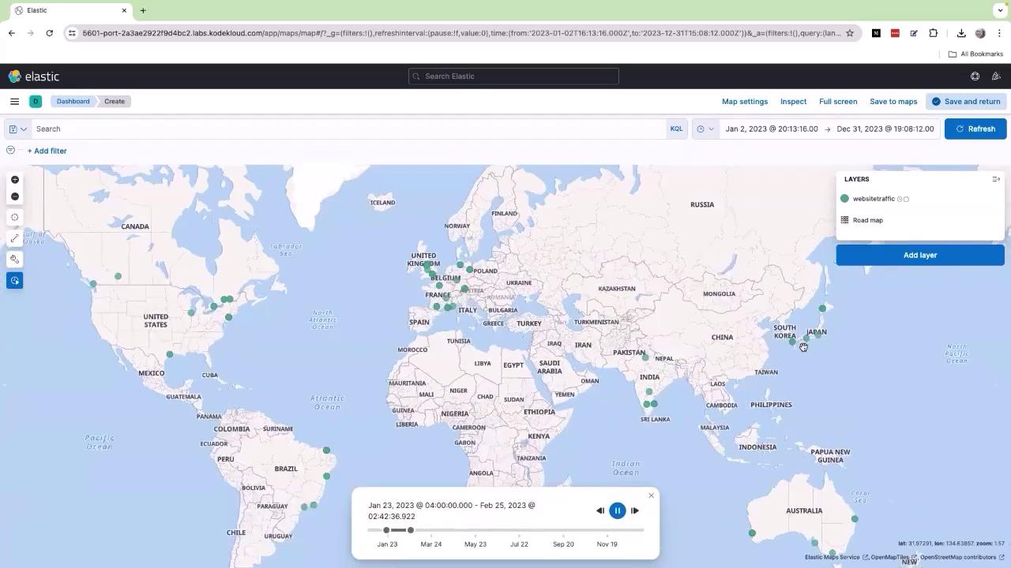
Task: Open the Inspect menu item
Action: (793, 101)
